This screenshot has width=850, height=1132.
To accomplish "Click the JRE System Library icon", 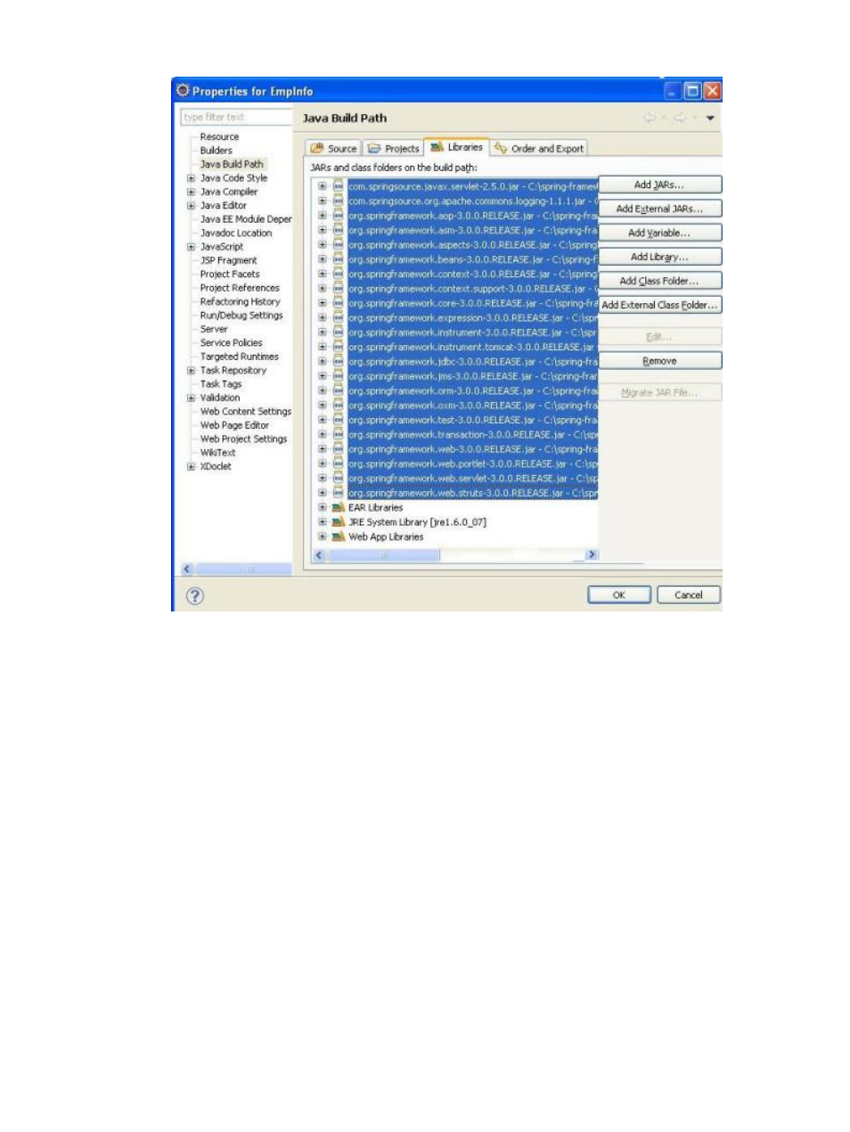I will click(x=338, y=522).
